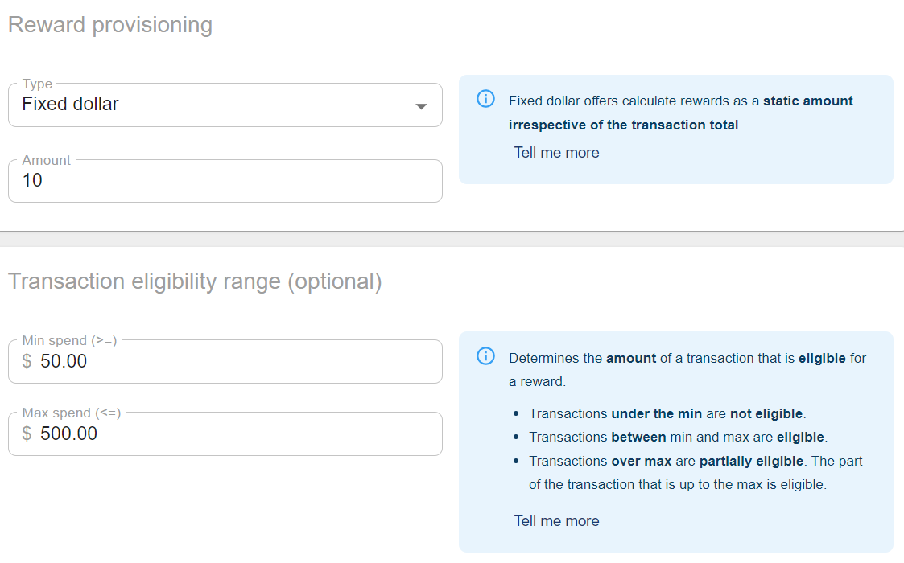Click the Max spend field showing 500.00
The image size is (904, 563).
click(225, 434)
